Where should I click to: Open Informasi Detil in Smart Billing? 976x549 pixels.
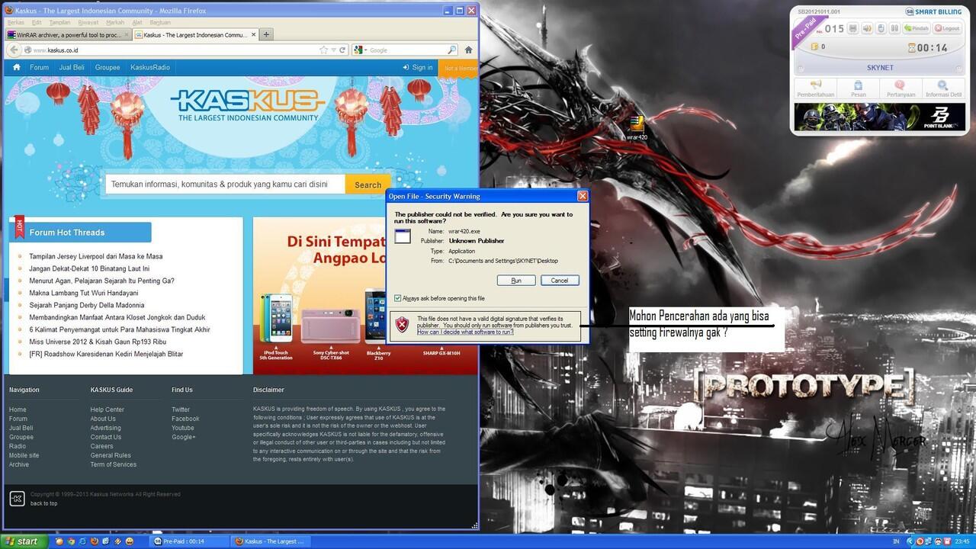(x=943, y=89)
